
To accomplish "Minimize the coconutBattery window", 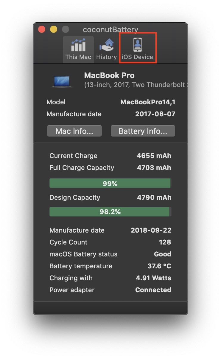I will (x=54, y=29).
